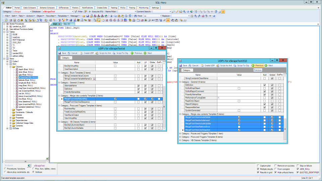The image size is (322, 181).
Task: Click the open folder icon in toolbar
Action: tap(84, 16)
